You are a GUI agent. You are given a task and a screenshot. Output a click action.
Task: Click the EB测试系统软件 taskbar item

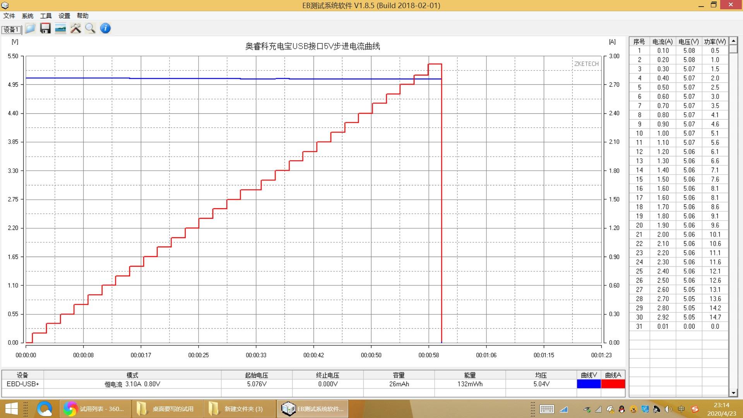(313, 409)
